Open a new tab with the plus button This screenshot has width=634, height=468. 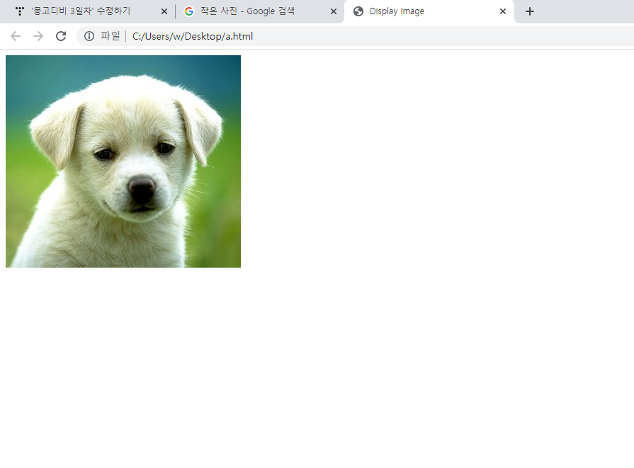[x=530, y=11]
